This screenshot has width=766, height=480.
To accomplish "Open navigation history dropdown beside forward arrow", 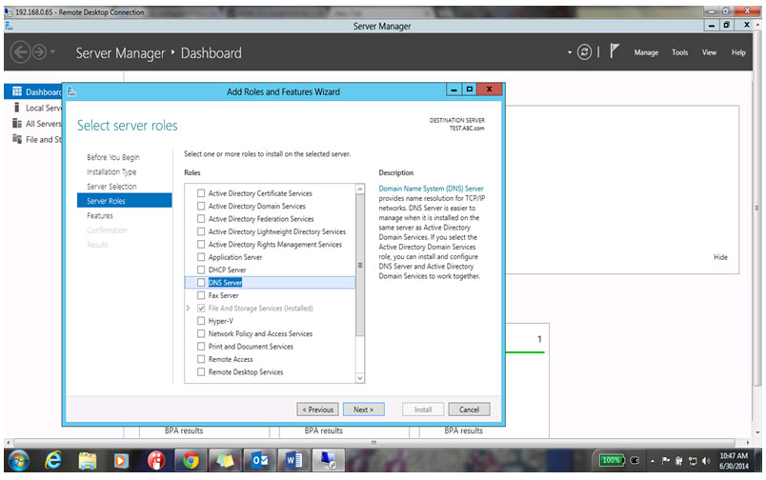I will tap(52, 51).
